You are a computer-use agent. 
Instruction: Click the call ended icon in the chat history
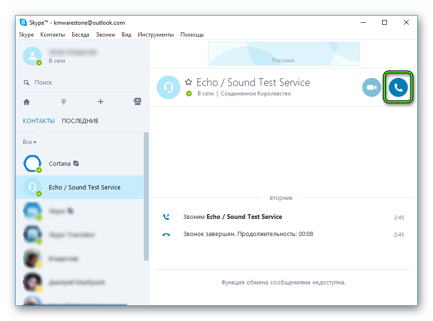coord(166,235)
